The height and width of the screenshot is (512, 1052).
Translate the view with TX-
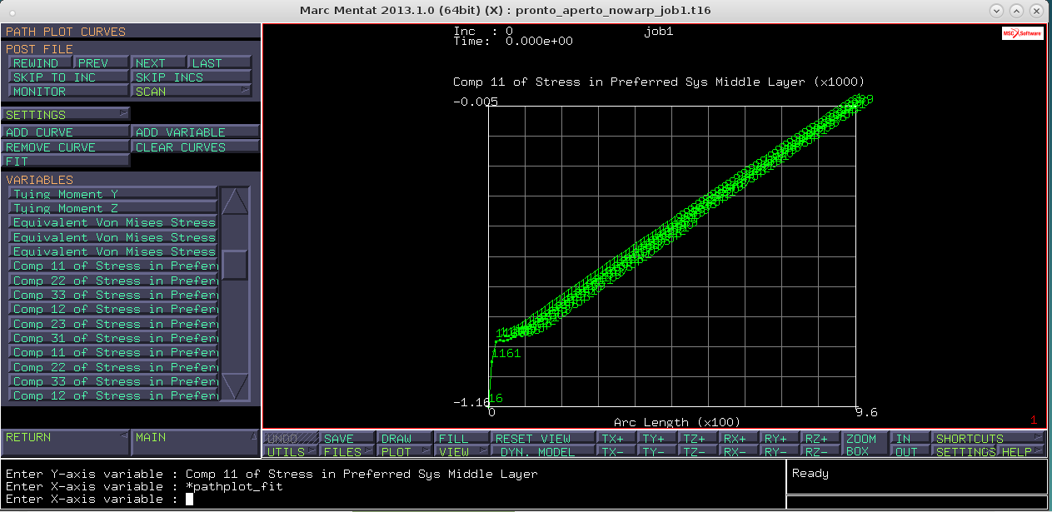[x=617, y=451]
